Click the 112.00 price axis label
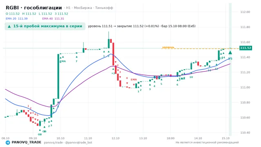The height and width of the screenshot is (147, 261). [x=245, y=12]
